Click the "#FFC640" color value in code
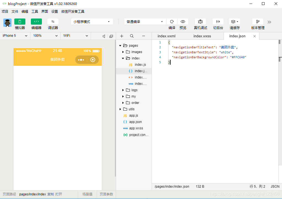 coord(238,57)
